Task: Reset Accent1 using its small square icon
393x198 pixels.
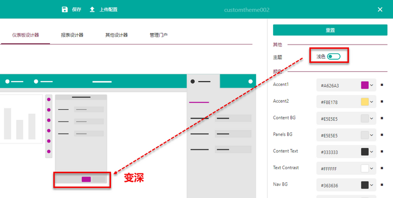Action: [x=382, y=85]
